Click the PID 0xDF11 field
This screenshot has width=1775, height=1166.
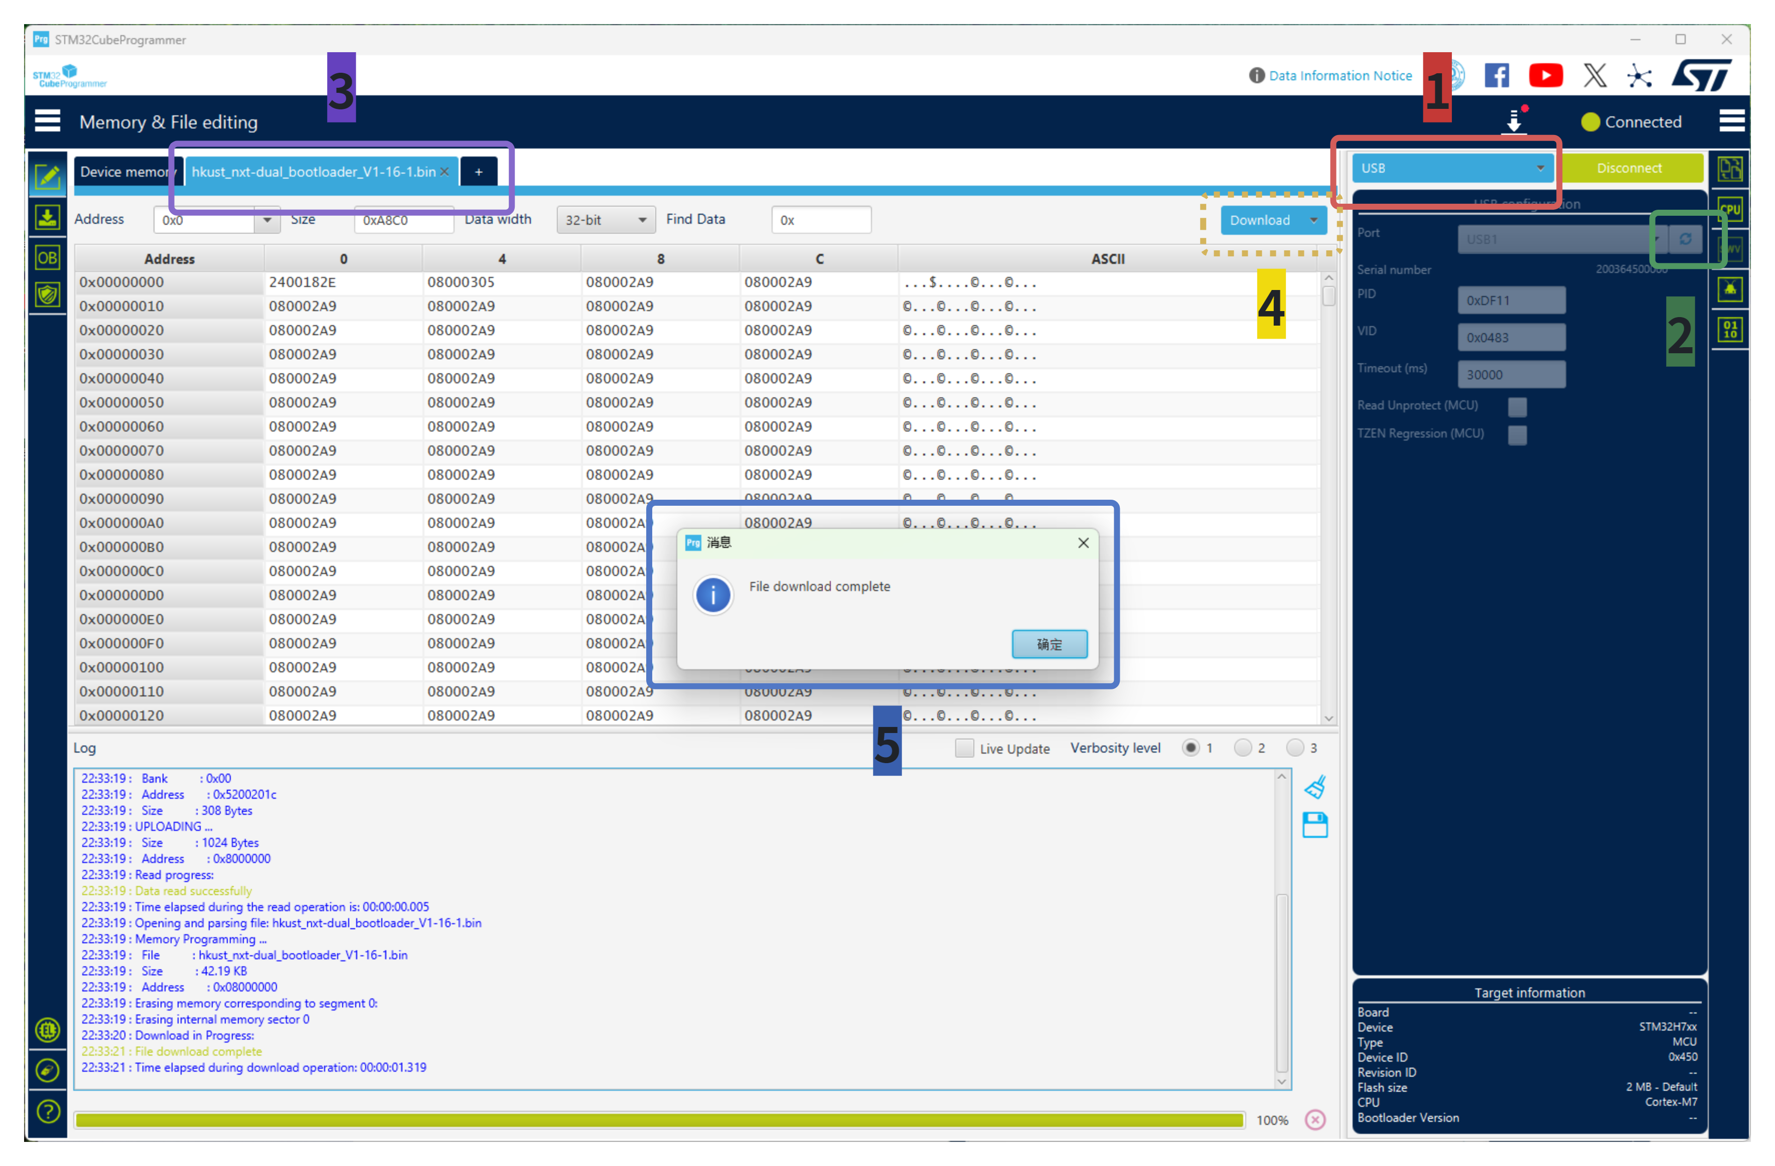point(1512,301)
